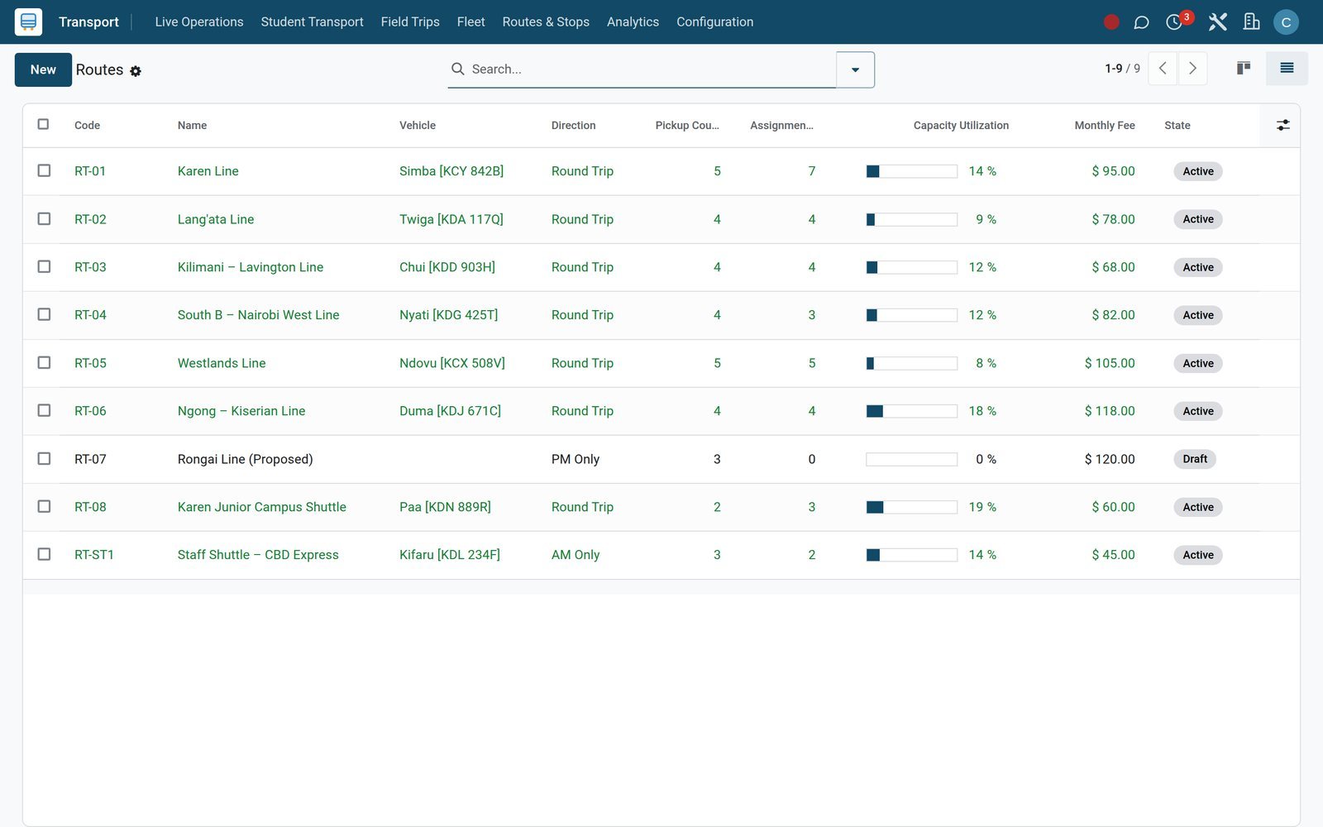The width and height of the screenshot is (1323, 827).
Task: Expand the search options dropdown arrow
Action: [x=855, y=69]
